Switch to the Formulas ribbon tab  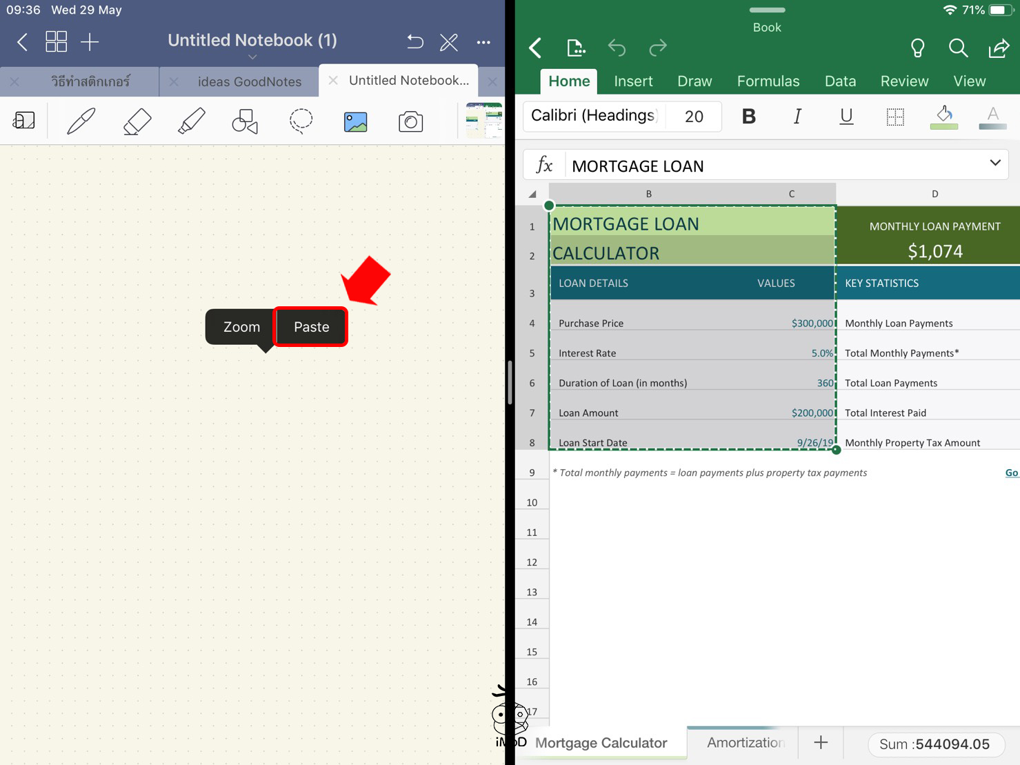768,81
